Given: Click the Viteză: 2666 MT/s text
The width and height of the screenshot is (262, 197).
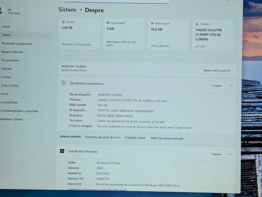Looking at the screenshot, I should [x=160, y=46].
